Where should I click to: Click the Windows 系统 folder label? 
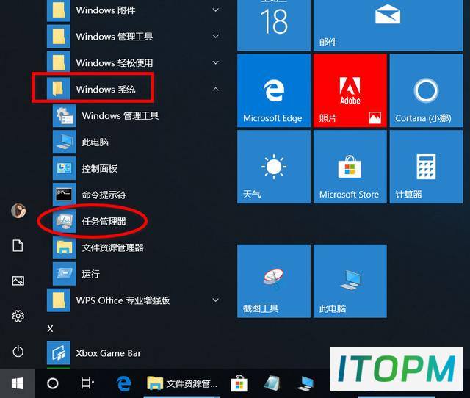pos(106,90)
